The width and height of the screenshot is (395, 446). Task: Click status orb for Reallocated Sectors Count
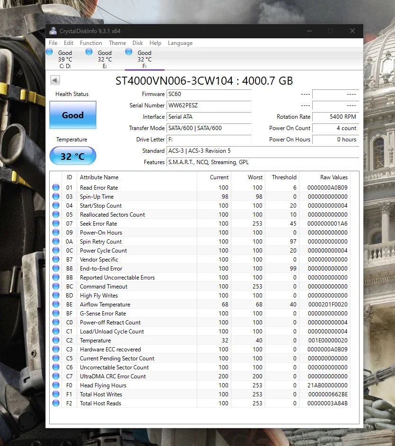(x=56, y=214)
